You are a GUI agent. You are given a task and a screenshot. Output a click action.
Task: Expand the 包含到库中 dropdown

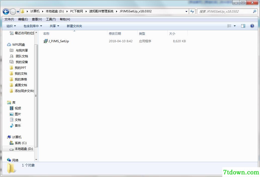tap(33, 26)
